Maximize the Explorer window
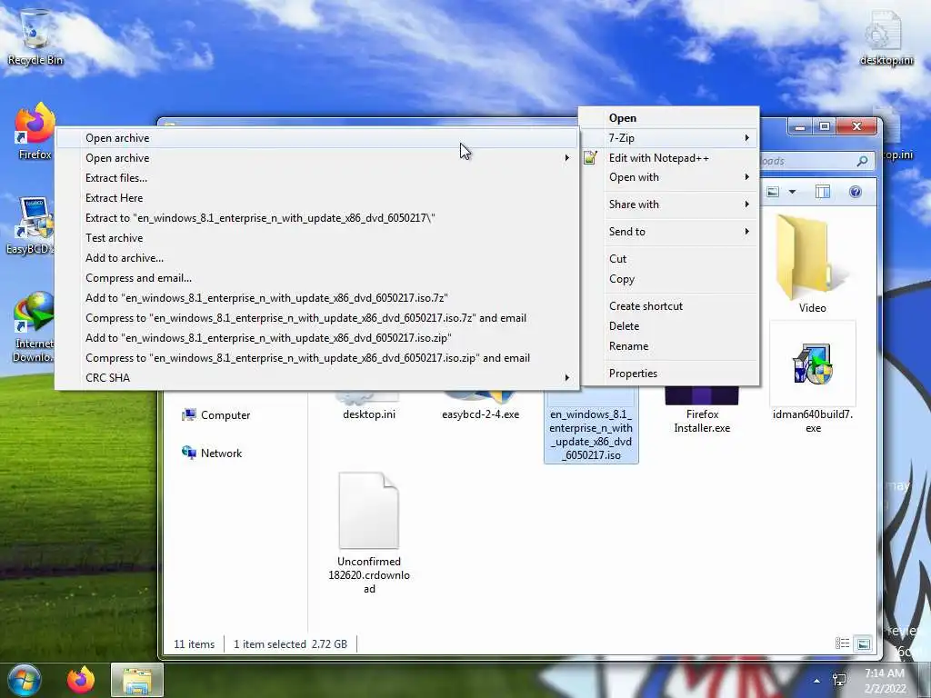This screenshot has height=698, width=931. tap(824, 126)
